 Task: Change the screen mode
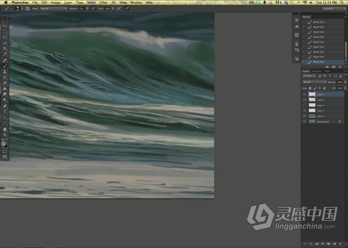[x=4, y=157]
